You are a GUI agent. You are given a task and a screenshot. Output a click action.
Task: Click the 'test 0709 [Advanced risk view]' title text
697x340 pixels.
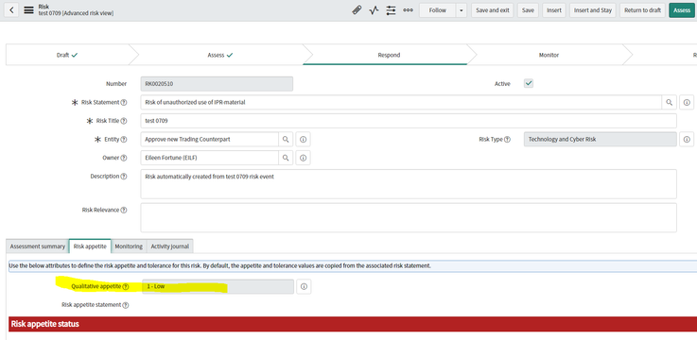click(x=76, y=14)
